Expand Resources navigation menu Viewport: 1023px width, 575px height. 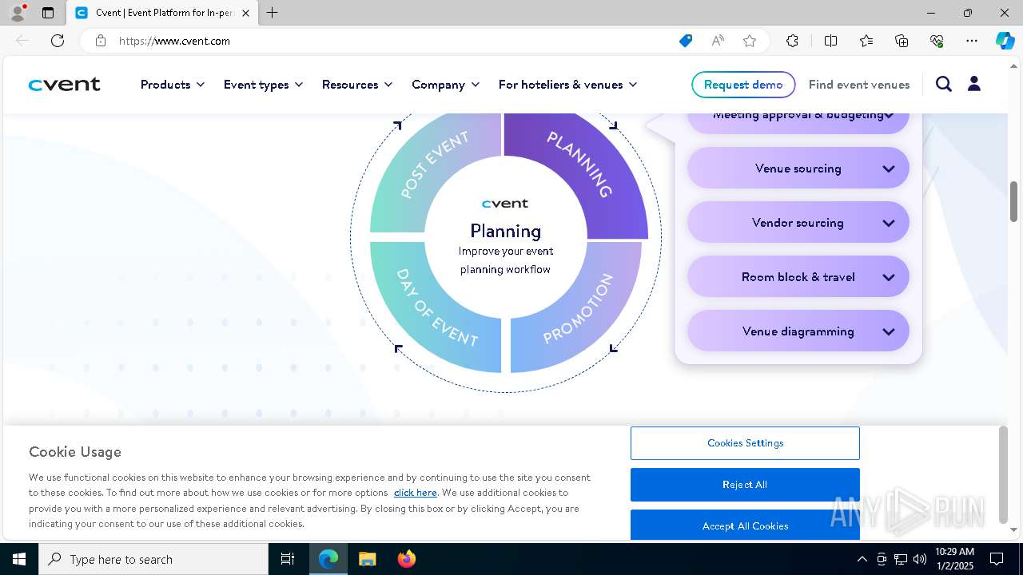357,85
